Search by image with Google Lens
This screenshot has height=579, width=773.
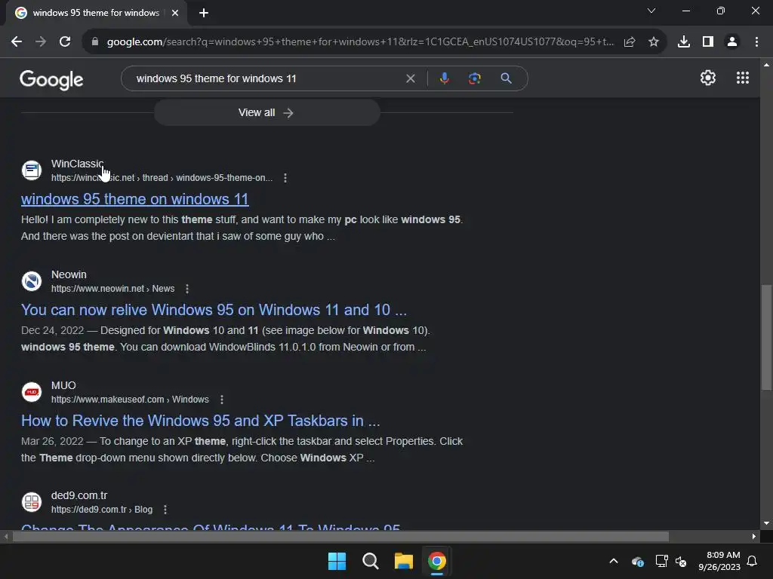tap(474, 78)
